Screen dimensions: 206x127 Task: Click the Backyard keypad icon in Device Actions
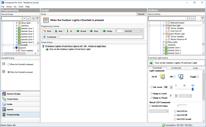[169, 23]
